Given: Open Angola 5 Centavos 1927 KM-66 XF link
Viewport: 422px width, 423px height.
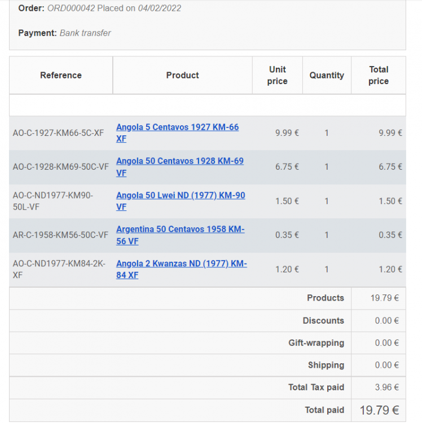Looking at the screenshot, I should pyautogui.click(x=177, y=133).
